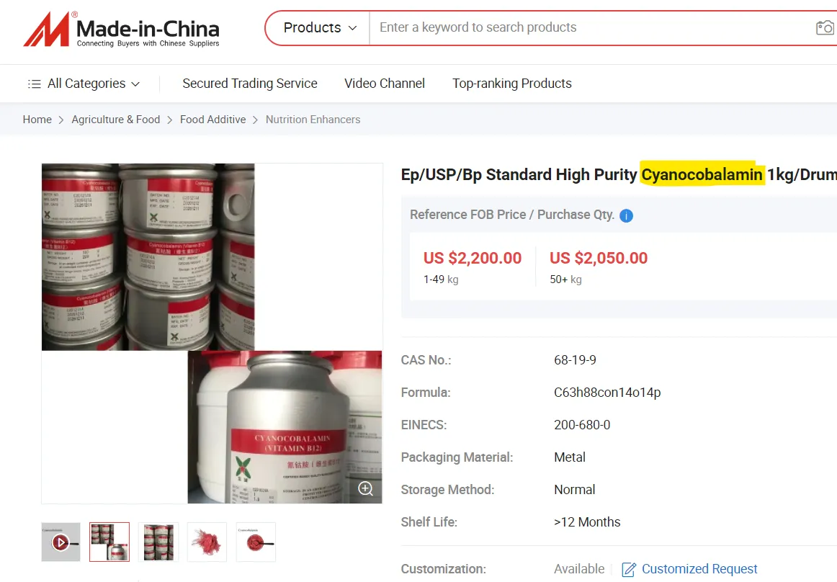Open Top-ranking Products
The width and height of the screenshot is (837, 582).
coord(512,84)
